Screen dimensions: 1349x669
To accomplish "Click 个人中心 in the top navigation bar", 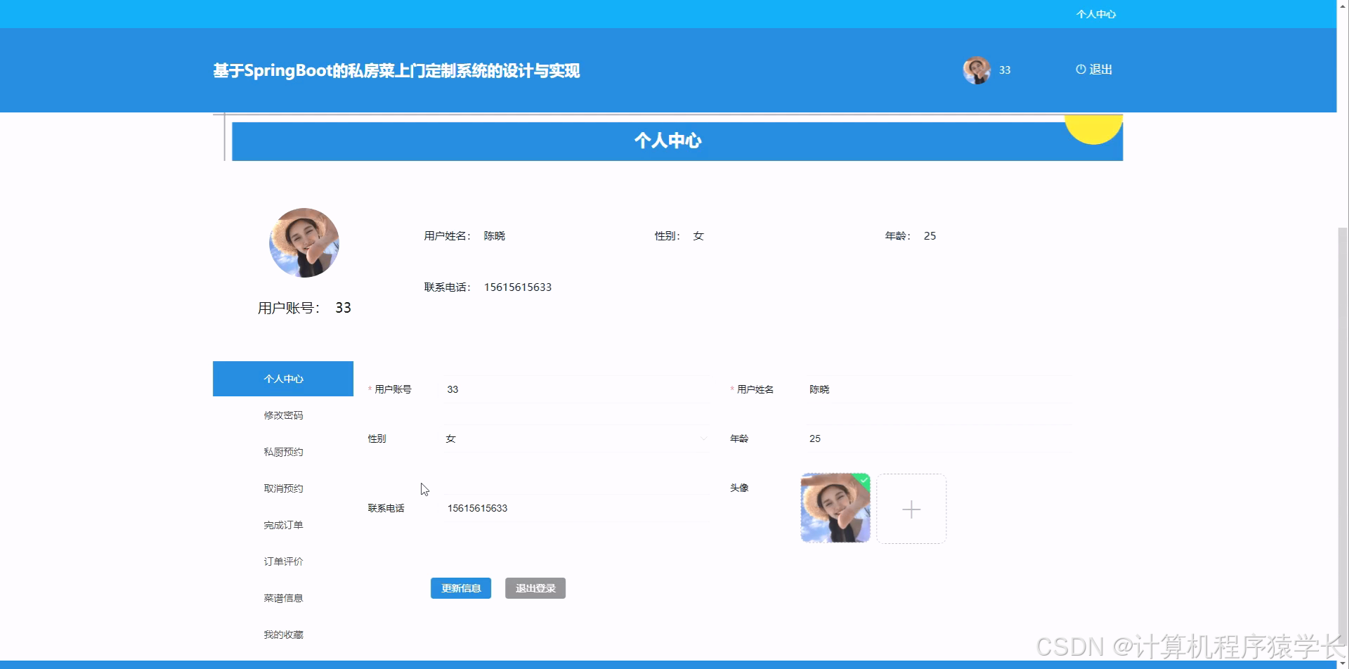I will pyautogui.click(x=1096, y=13).
